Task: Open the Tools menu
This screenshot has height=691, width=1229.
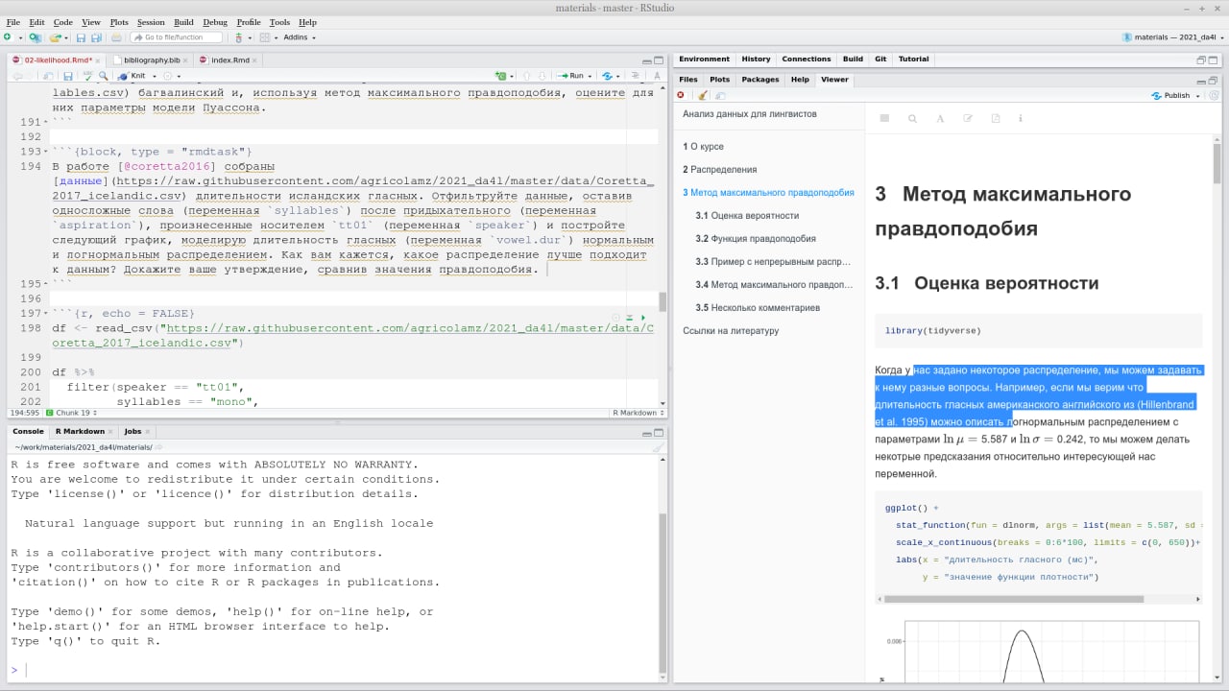Action: [279, 22]
